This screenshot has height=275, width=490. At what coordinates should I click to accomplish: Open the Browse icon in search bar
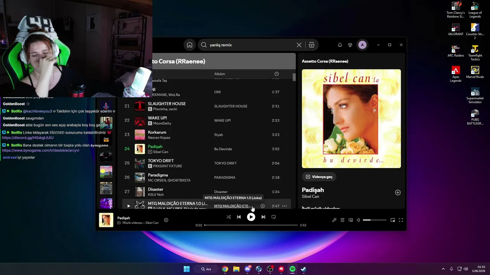click(312, 45)
